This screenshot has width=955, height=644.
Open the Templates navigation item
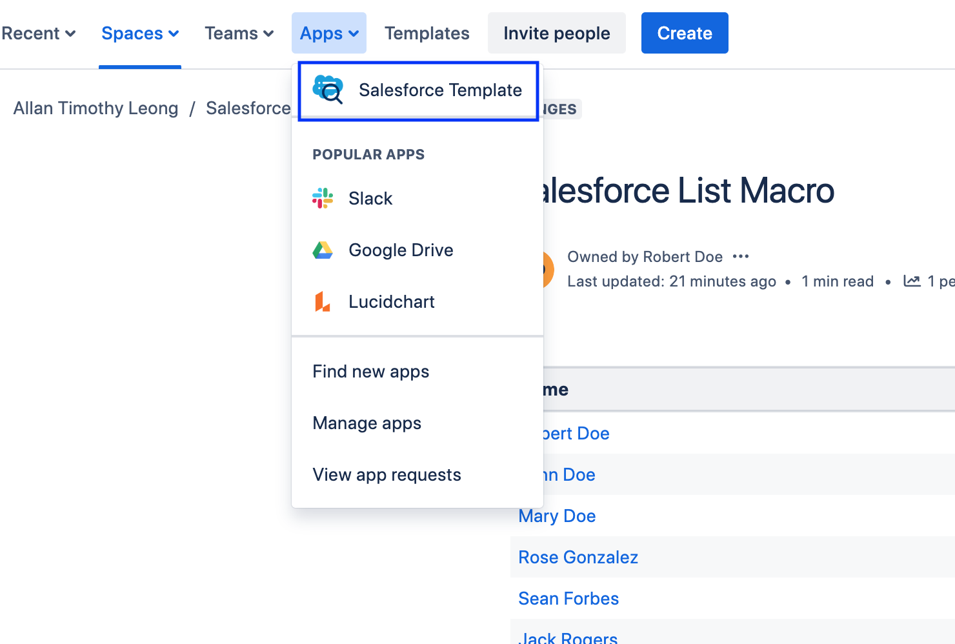pos(427,34)
